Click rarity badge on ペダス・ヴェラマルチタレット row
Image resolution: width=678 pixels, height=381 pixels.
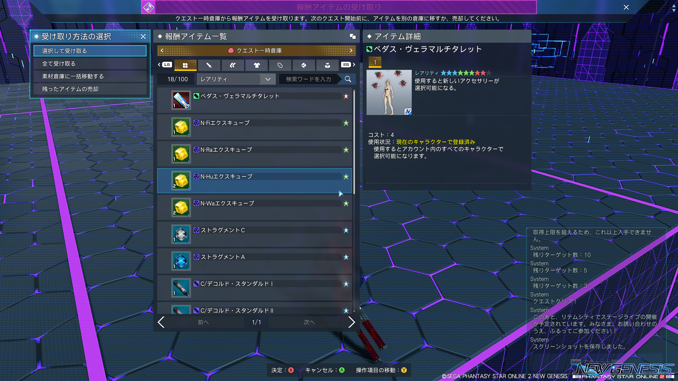click(346, 96)
